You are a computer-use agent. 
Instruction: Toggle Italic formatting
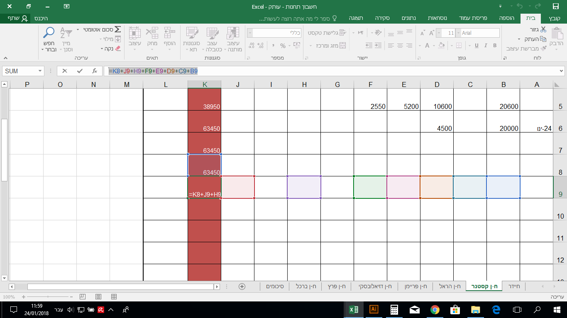[486, 46]
